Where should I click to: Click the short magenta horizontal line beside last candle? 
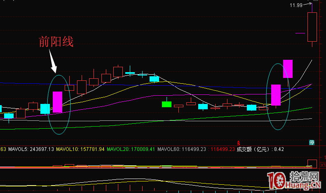[x=300, y=33]
